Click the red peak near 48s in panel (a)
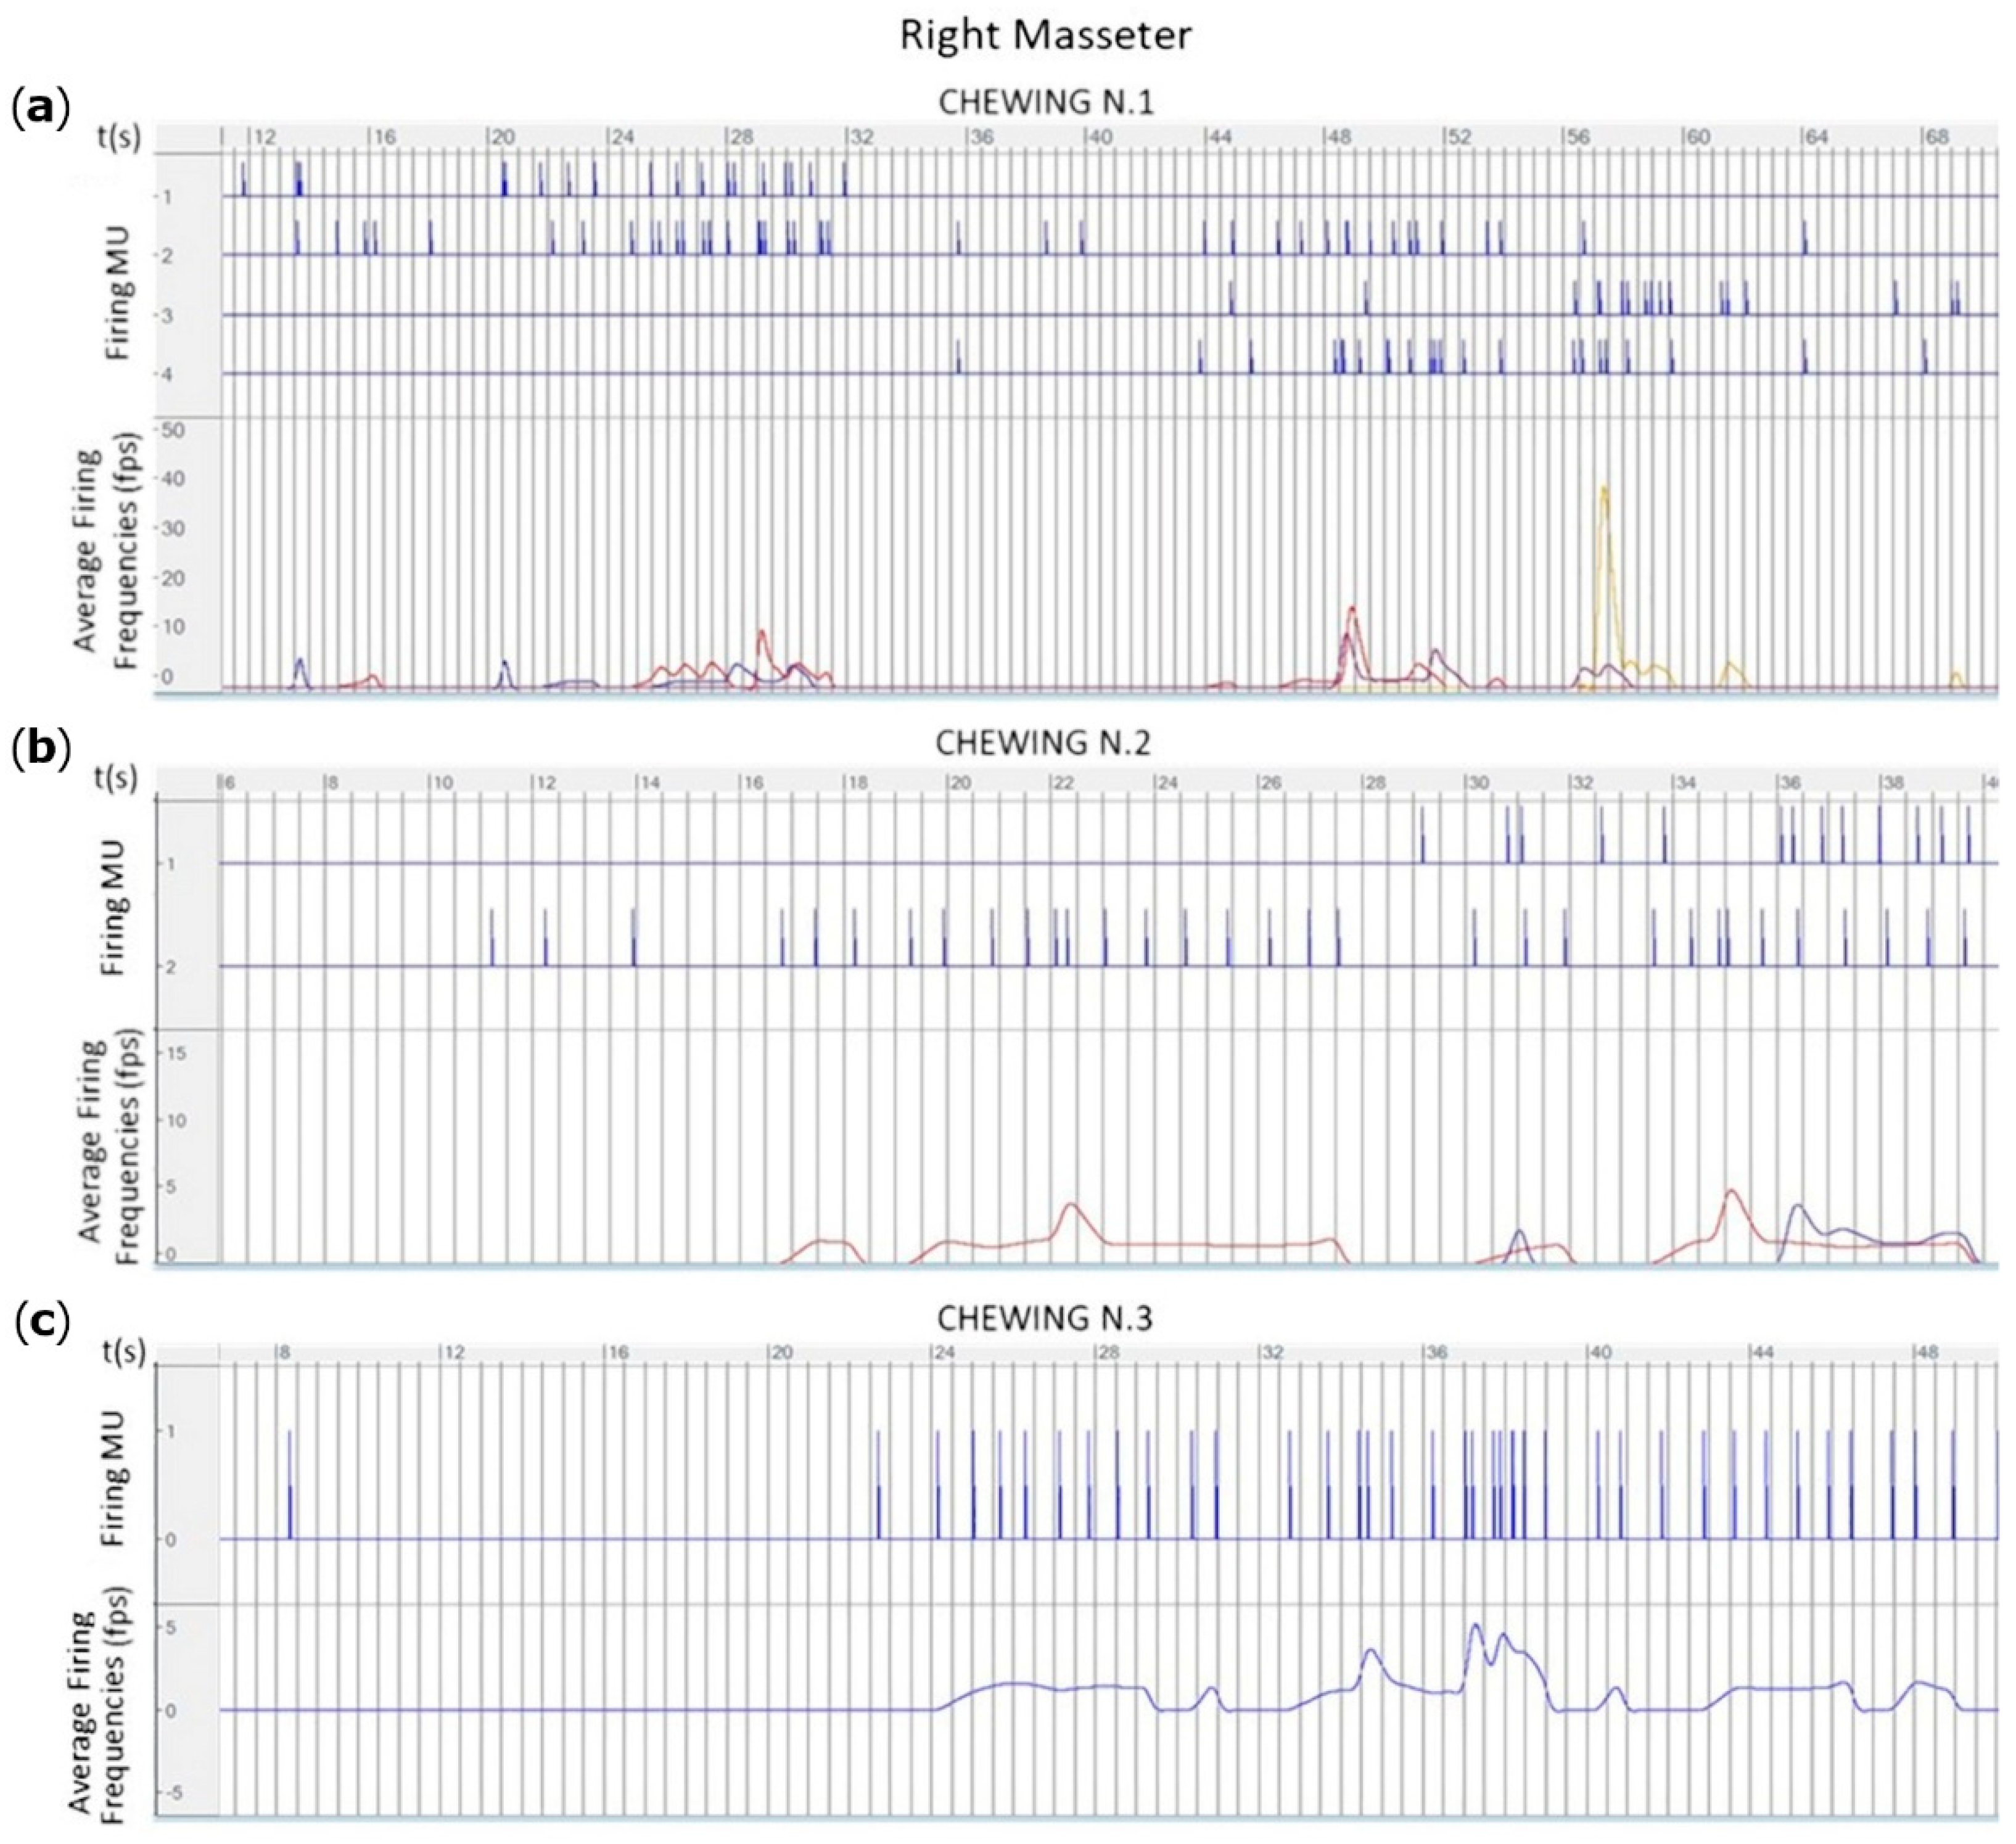The width and height of the screenshot is (2016, 1844). [1352, 610]
